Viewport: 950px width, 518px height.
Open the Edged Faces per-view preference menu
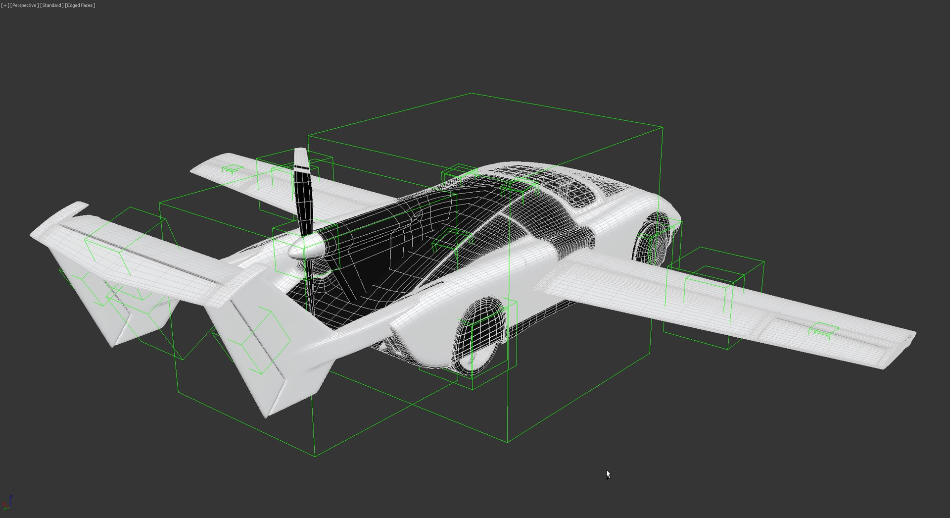point(80,5)
